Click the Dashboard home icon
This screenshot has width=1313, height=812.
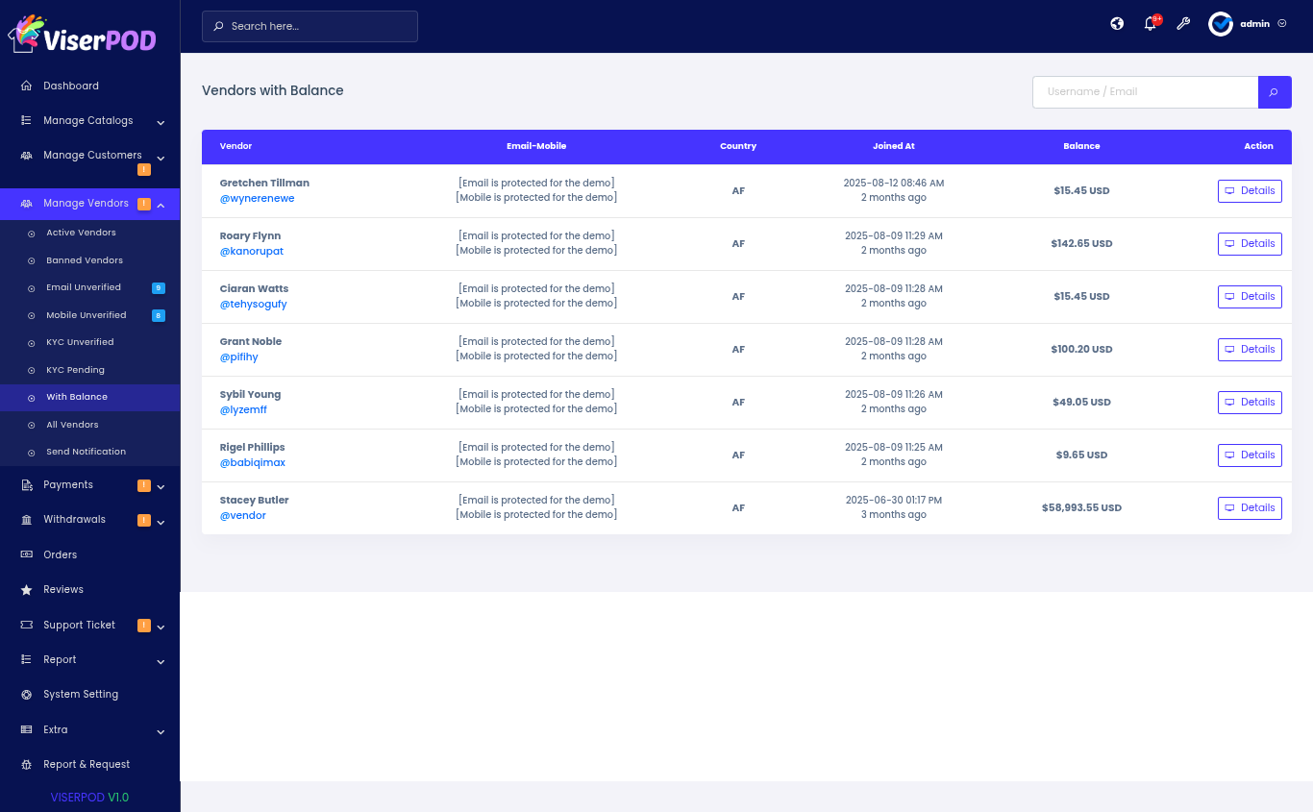(26, 86)
